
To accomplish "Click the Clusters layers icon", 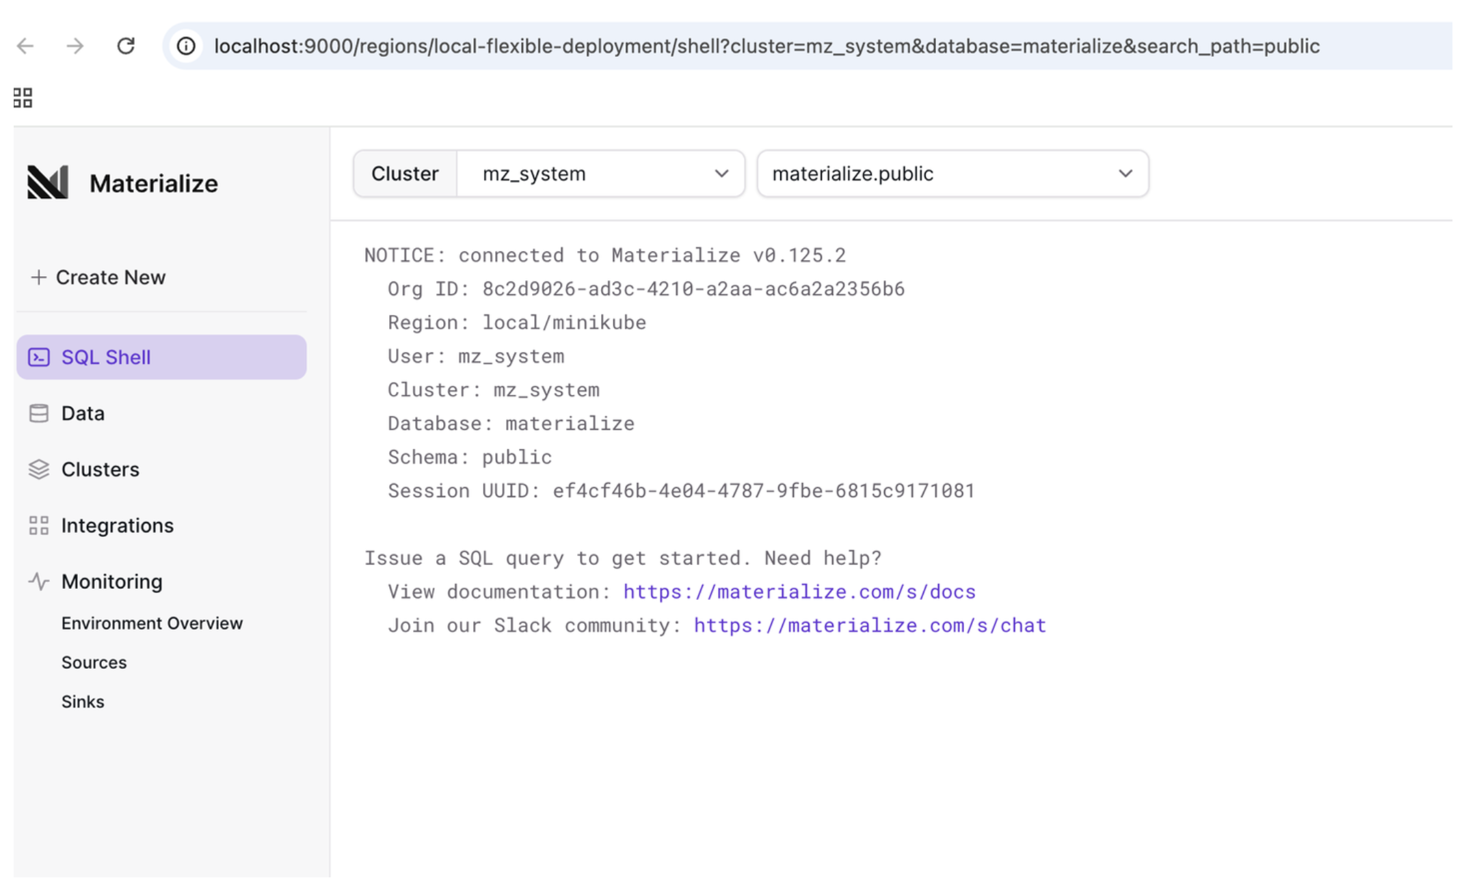I will [39, 469].
